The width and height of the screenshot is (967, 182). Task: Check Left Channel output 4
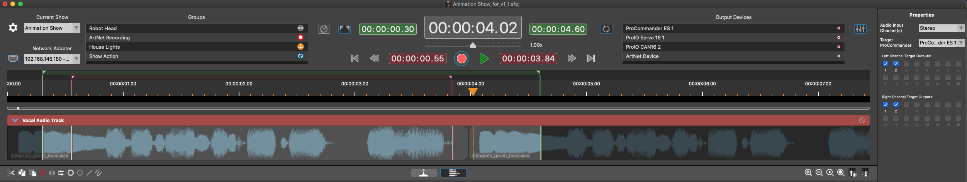pyautogui.click(x=916, y=64)
